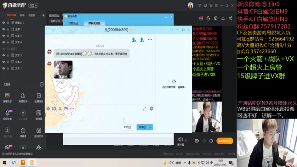
Task: Open the weather widget 19°C 晴朗
Action: click(172, 163)
